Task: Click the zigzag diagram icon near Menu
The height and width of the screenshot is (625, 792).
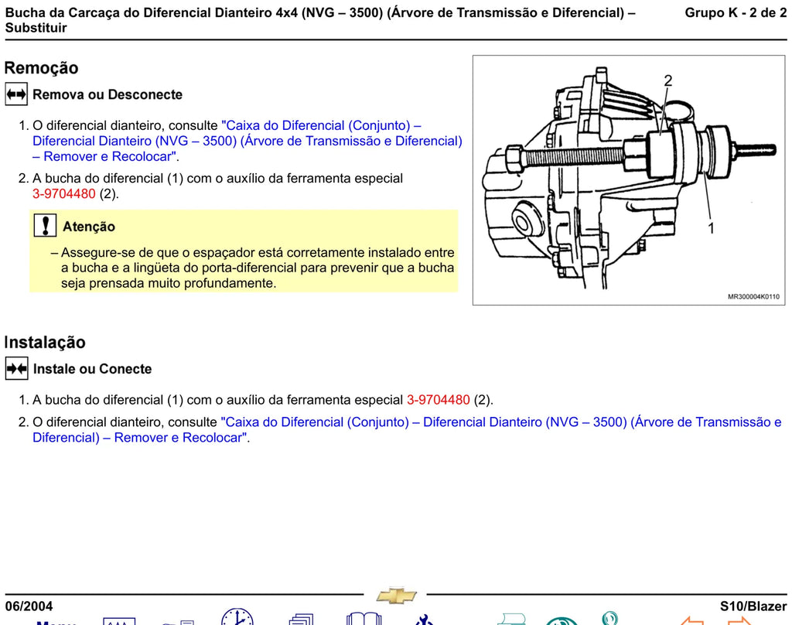Action: [x=119, y=621]
